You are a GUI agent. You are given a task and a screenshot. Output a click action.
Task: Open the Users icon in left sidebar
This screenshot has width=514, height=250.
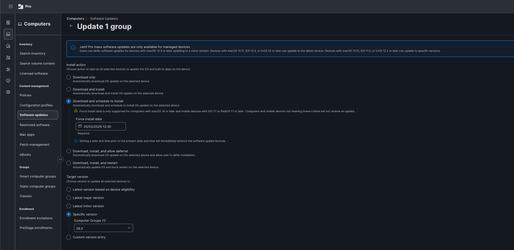tap(8, 57)
